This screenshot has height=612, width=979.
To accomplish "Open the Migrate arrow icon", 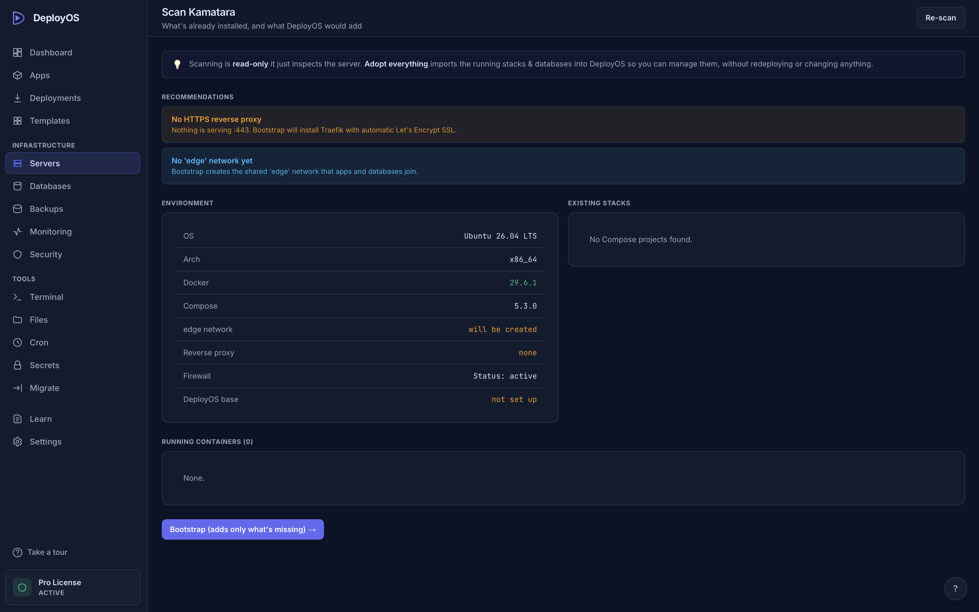I will click(x=18, y=388).
